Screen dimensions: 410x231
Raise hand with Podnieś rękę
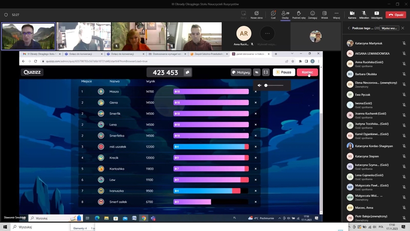[x=299, y=15]
